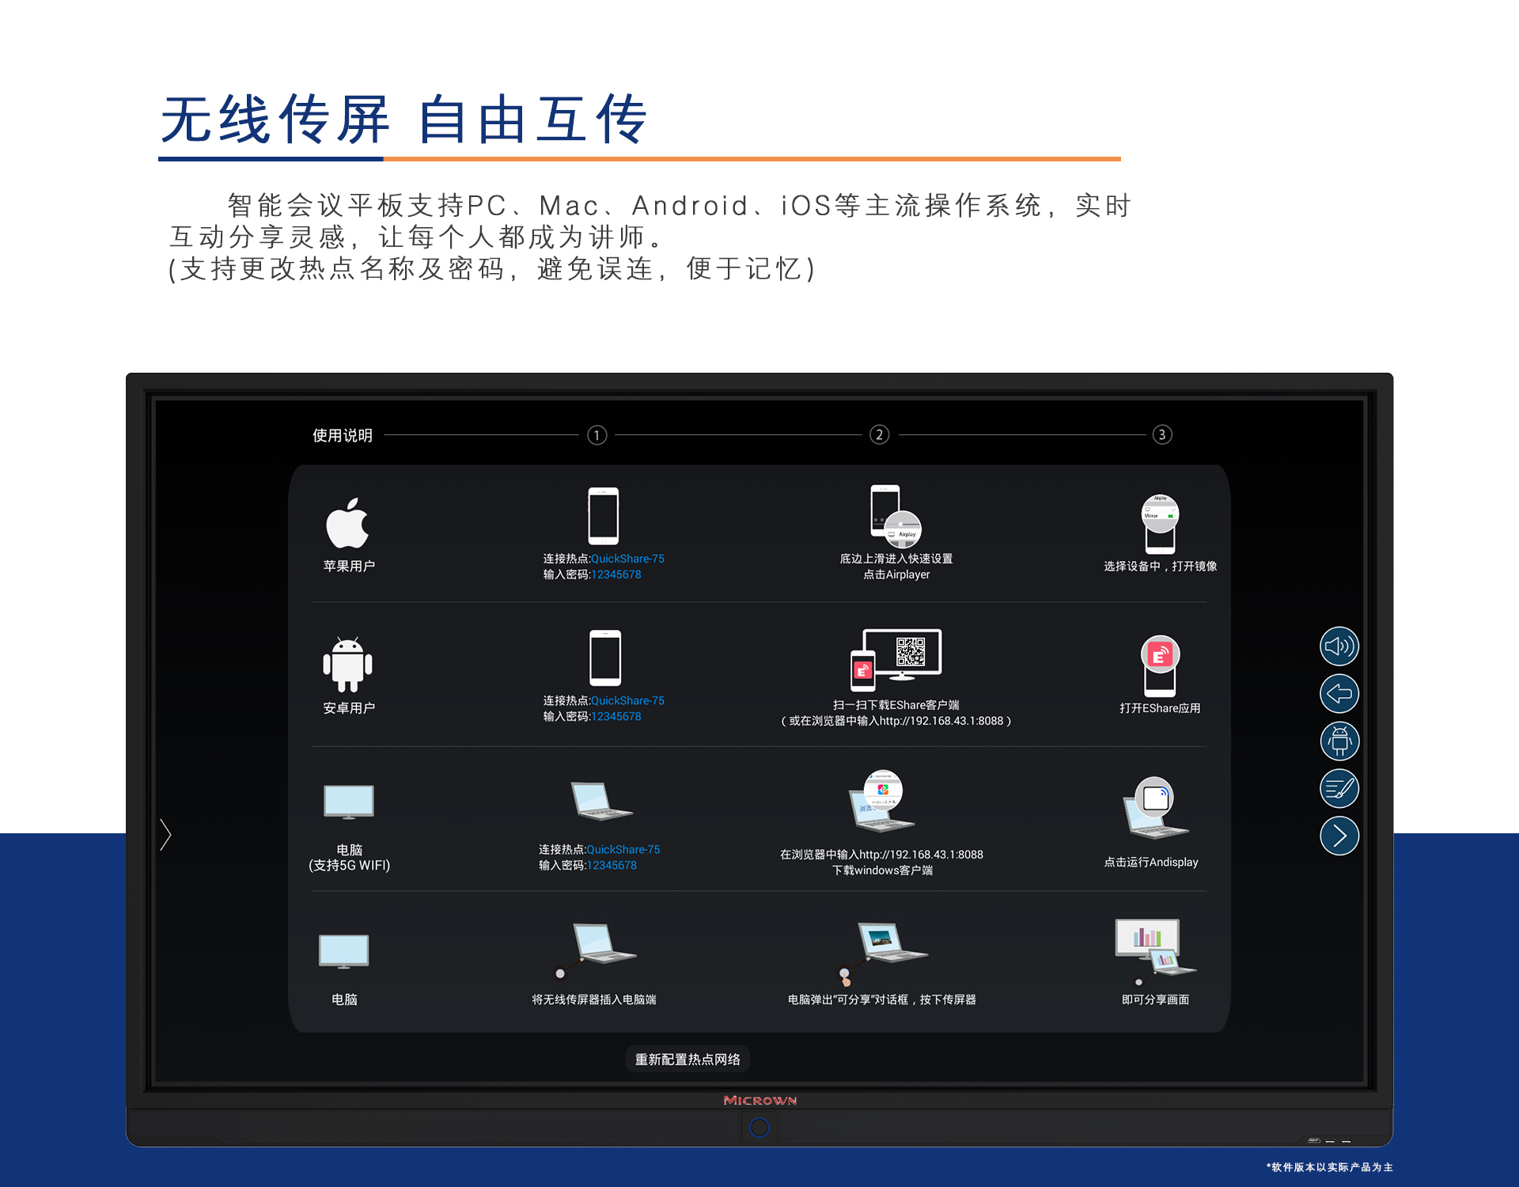Viewport: 1519px width, 1187px height.
Task: Click '底边上滑进入快速设置' text
Action: [x=896, y=559]
